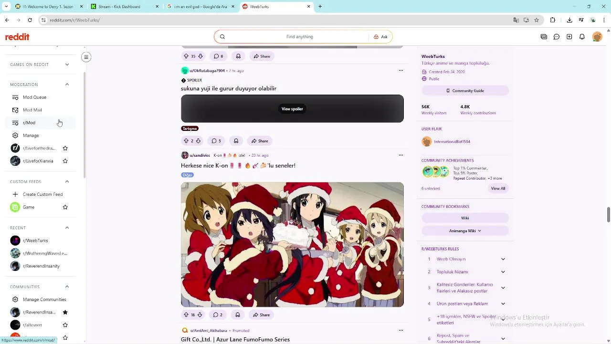Open the Community Guide
This screenshot has height=344, width=611.
click(465, 91)
